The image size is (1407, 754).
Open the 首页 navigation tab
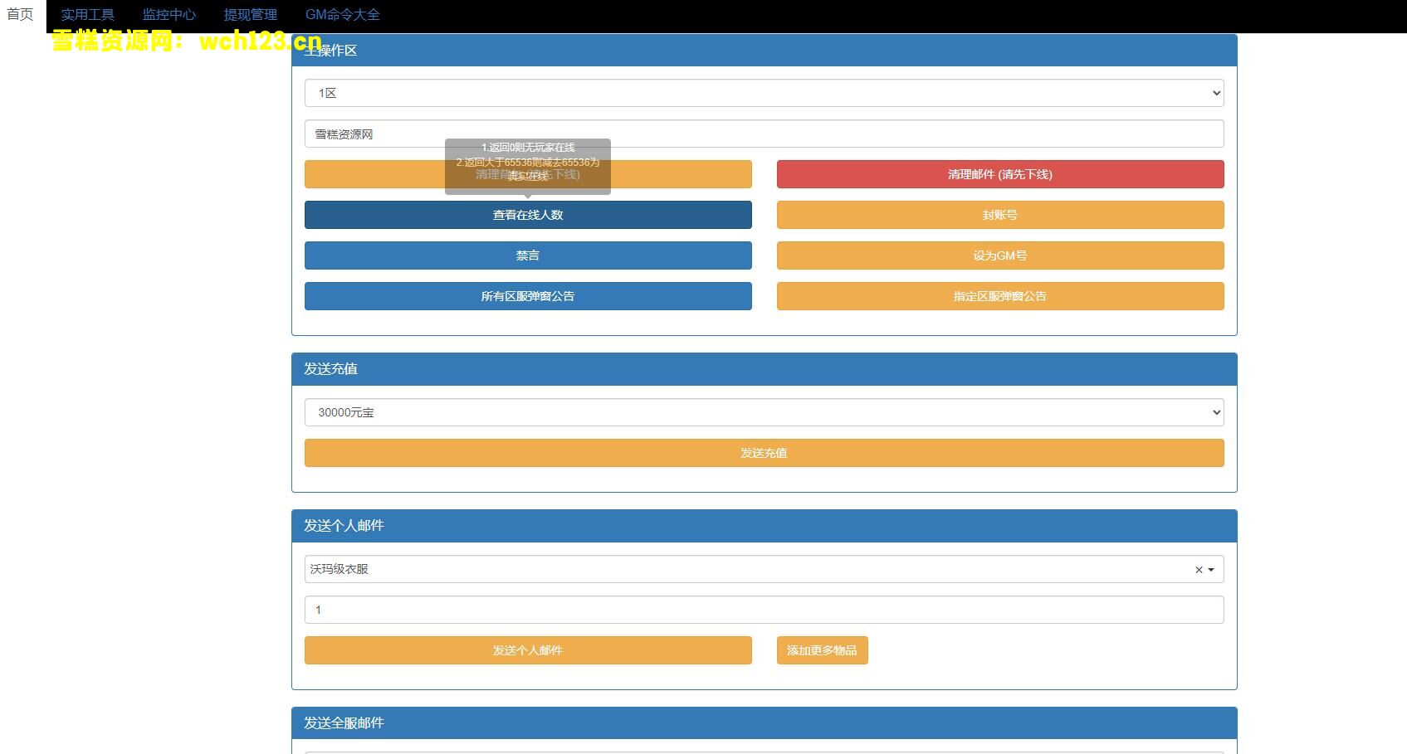pyautogui.click(x=21, y=15)
